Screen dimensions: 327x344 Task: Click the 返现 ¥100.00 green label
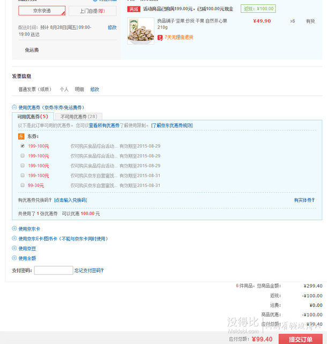(x=258, y=9)
